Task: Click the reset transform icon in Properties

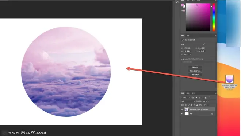Action: point(204,44)
